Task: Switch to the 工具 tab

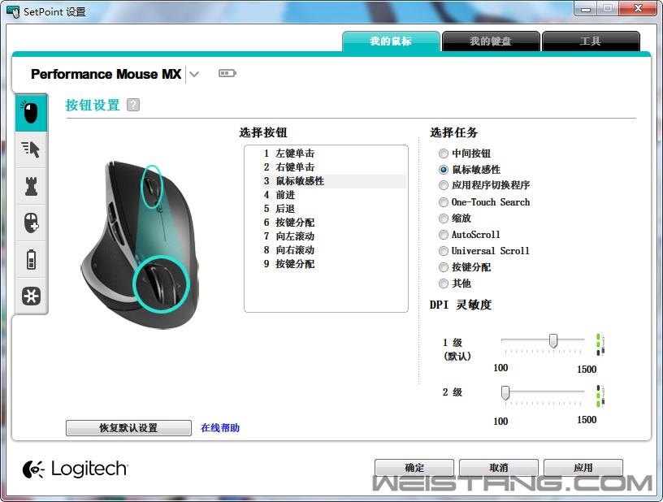Action: pos(591,41)
